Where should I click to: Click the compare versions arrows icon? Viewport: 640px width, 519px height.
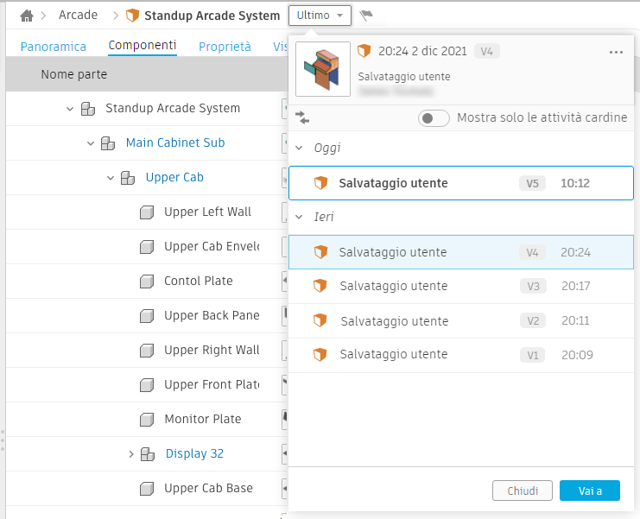pyautogui.click(x=302, y=117)
